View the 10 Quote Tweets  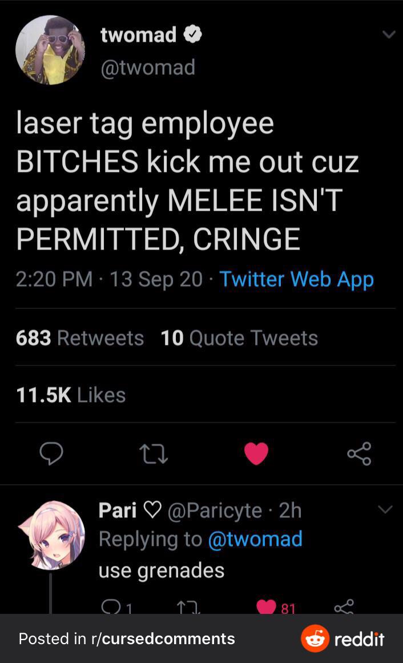[239, 338]
